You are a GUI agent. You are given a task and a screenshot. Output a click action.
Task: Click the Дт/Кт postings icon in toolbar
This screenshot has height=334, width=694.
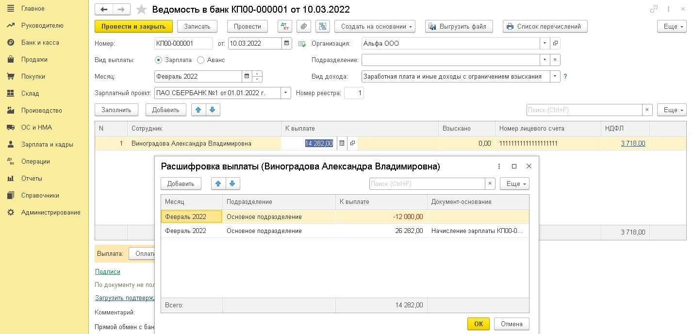(284, 27)
